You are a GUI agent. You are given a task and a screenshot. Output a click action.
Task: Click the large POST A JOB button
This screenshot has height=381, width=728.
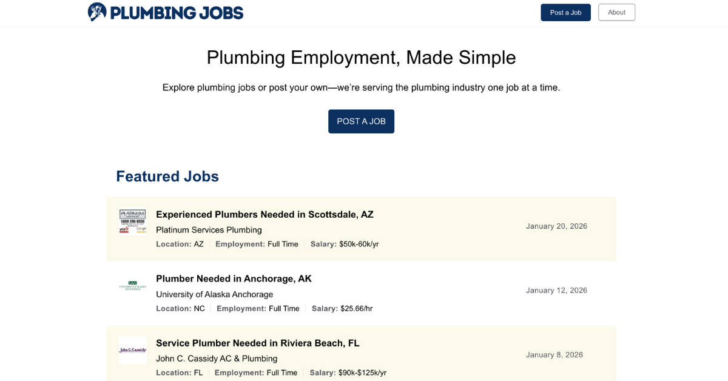[361, 121]
